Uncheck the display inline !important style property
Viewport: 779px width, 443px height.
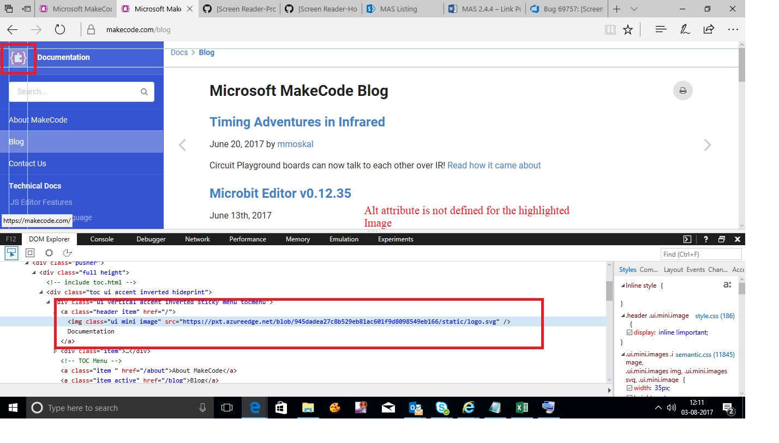[630, 331]
